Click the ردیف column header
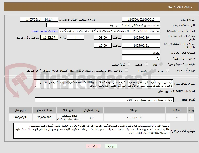This screenshot has height=153, width=199. [191, 110]
